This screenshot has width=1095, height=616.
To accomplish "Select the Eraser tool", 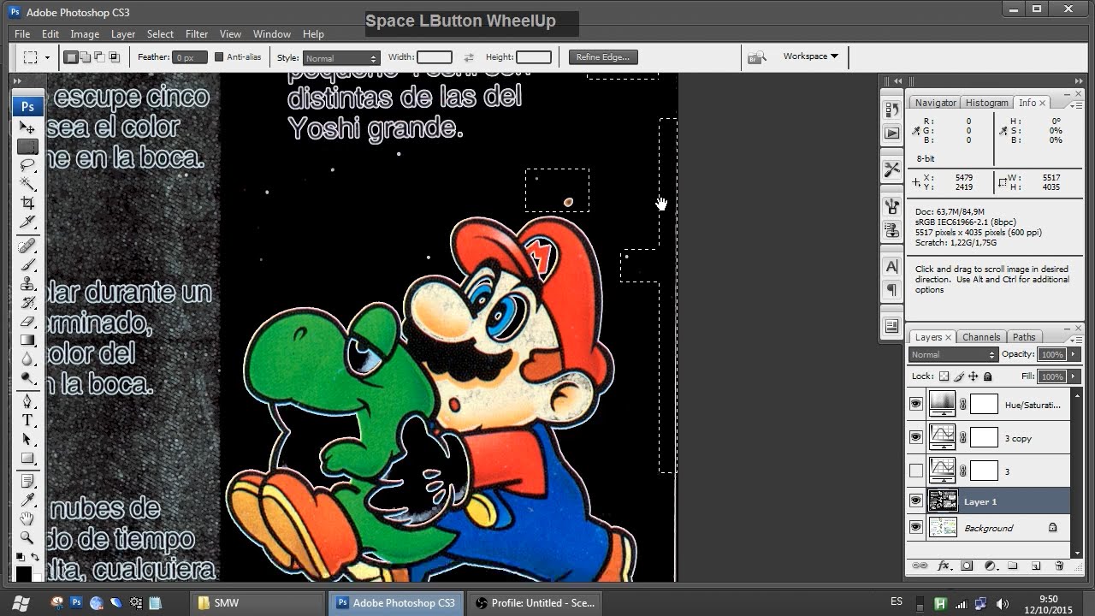I will point(27,321).
